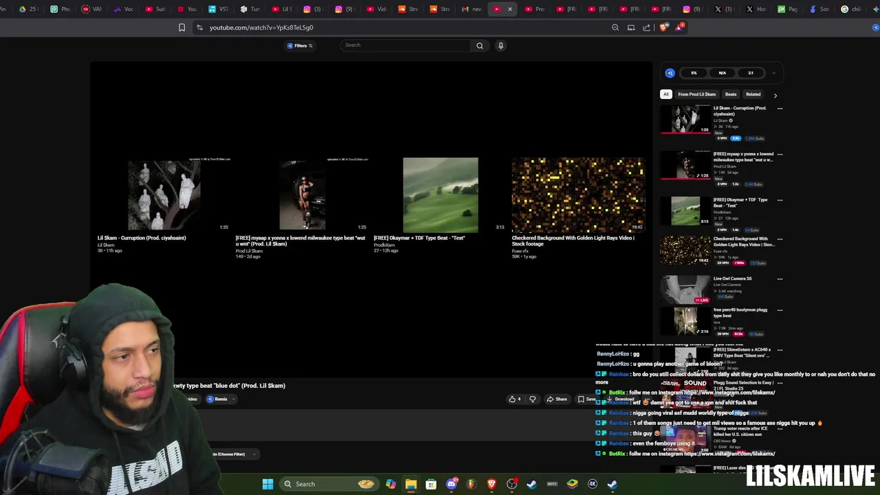Open the 'Choose Filter' dropdown
The height and width of the screenshot is (495, 880).
[x=234, y=454]
